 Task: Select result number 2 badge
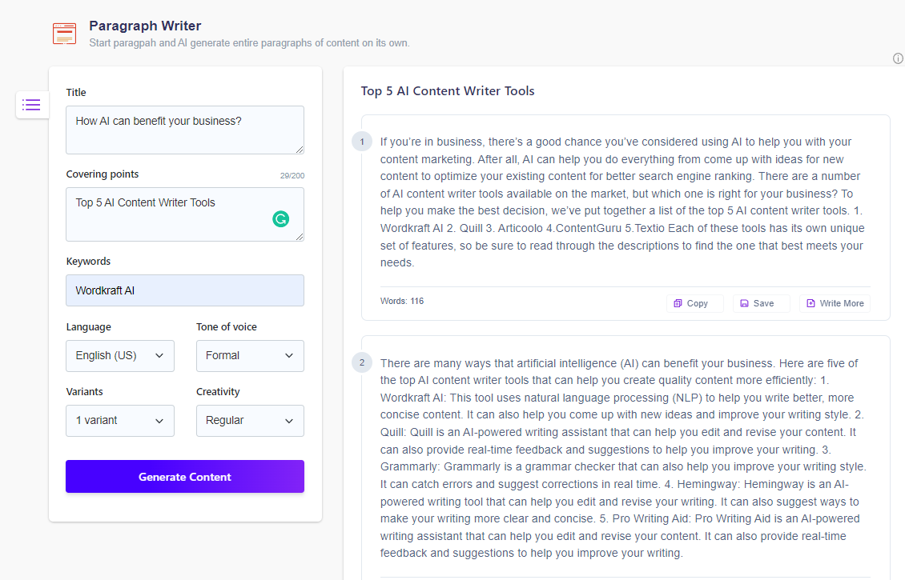click(x=362, y=362)
